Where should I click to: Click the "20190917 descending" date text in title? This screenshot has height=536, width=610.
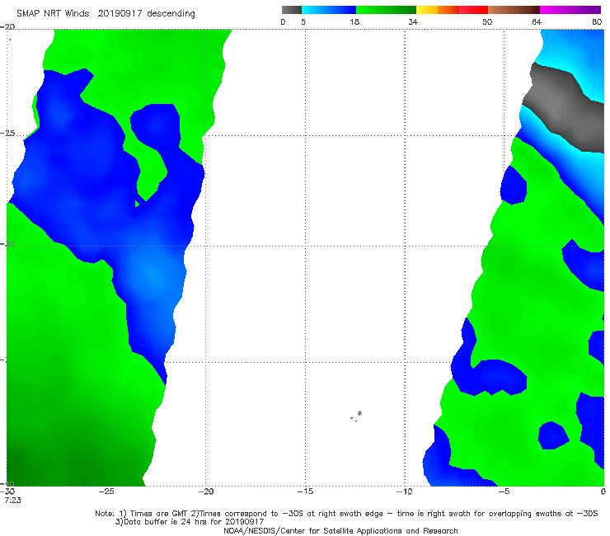point(146,13)
